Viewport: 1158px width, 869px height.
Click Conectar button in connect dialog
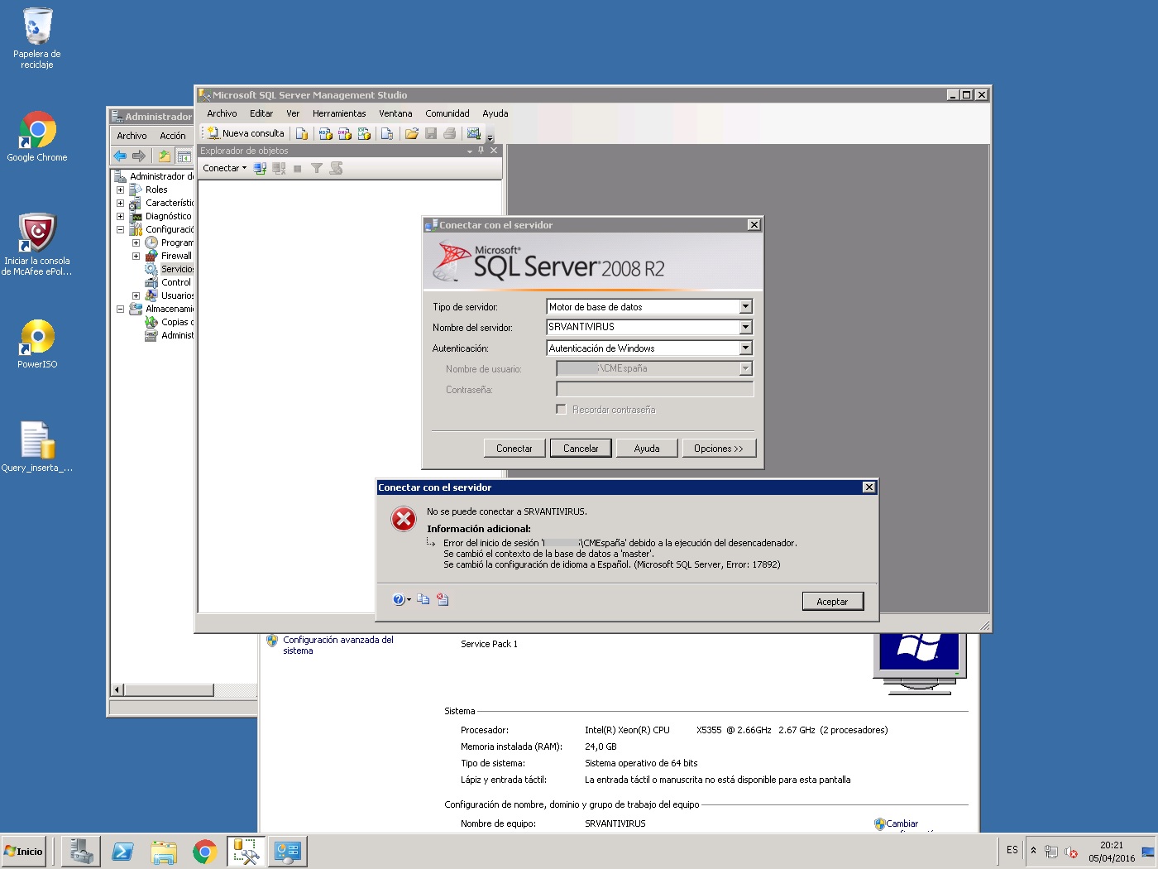pos(514,449)
